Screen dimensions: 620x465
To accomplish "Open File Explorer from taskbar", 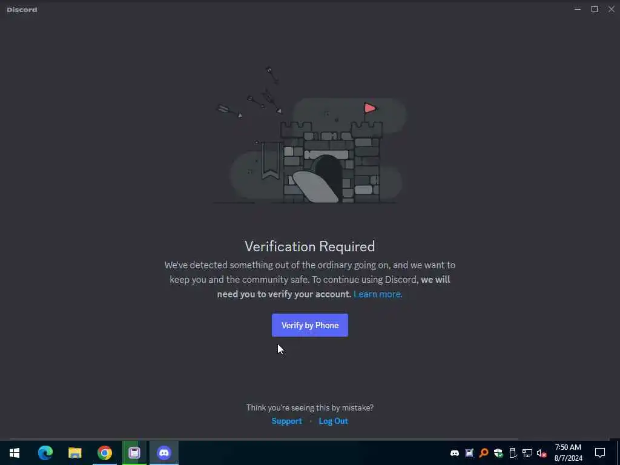I will tap(74, 453).
